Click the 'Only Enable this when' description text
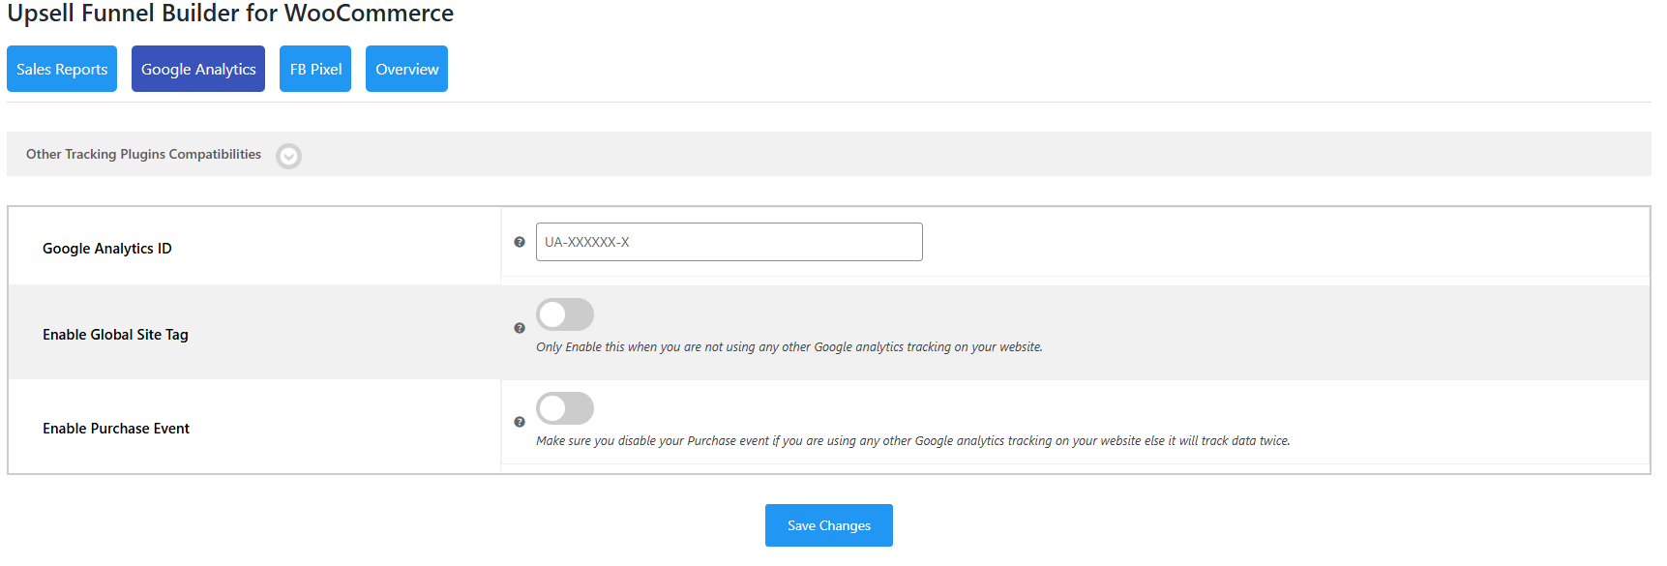Viewport: 1667px width, 566px height. [x=789, y=347]
